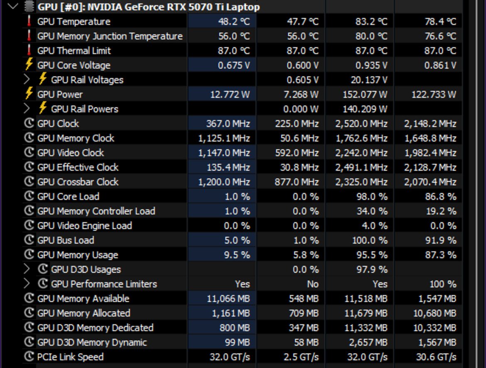This screenshot has width=486, height=368.
Task: Click the lightning icon beside GPU Rail Voltages
Action: tap(42, 79)
